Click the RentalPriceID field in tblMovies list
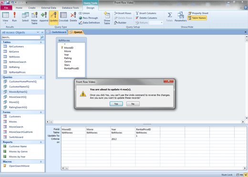This screenshot has width=248, height=177. [72, 69]
